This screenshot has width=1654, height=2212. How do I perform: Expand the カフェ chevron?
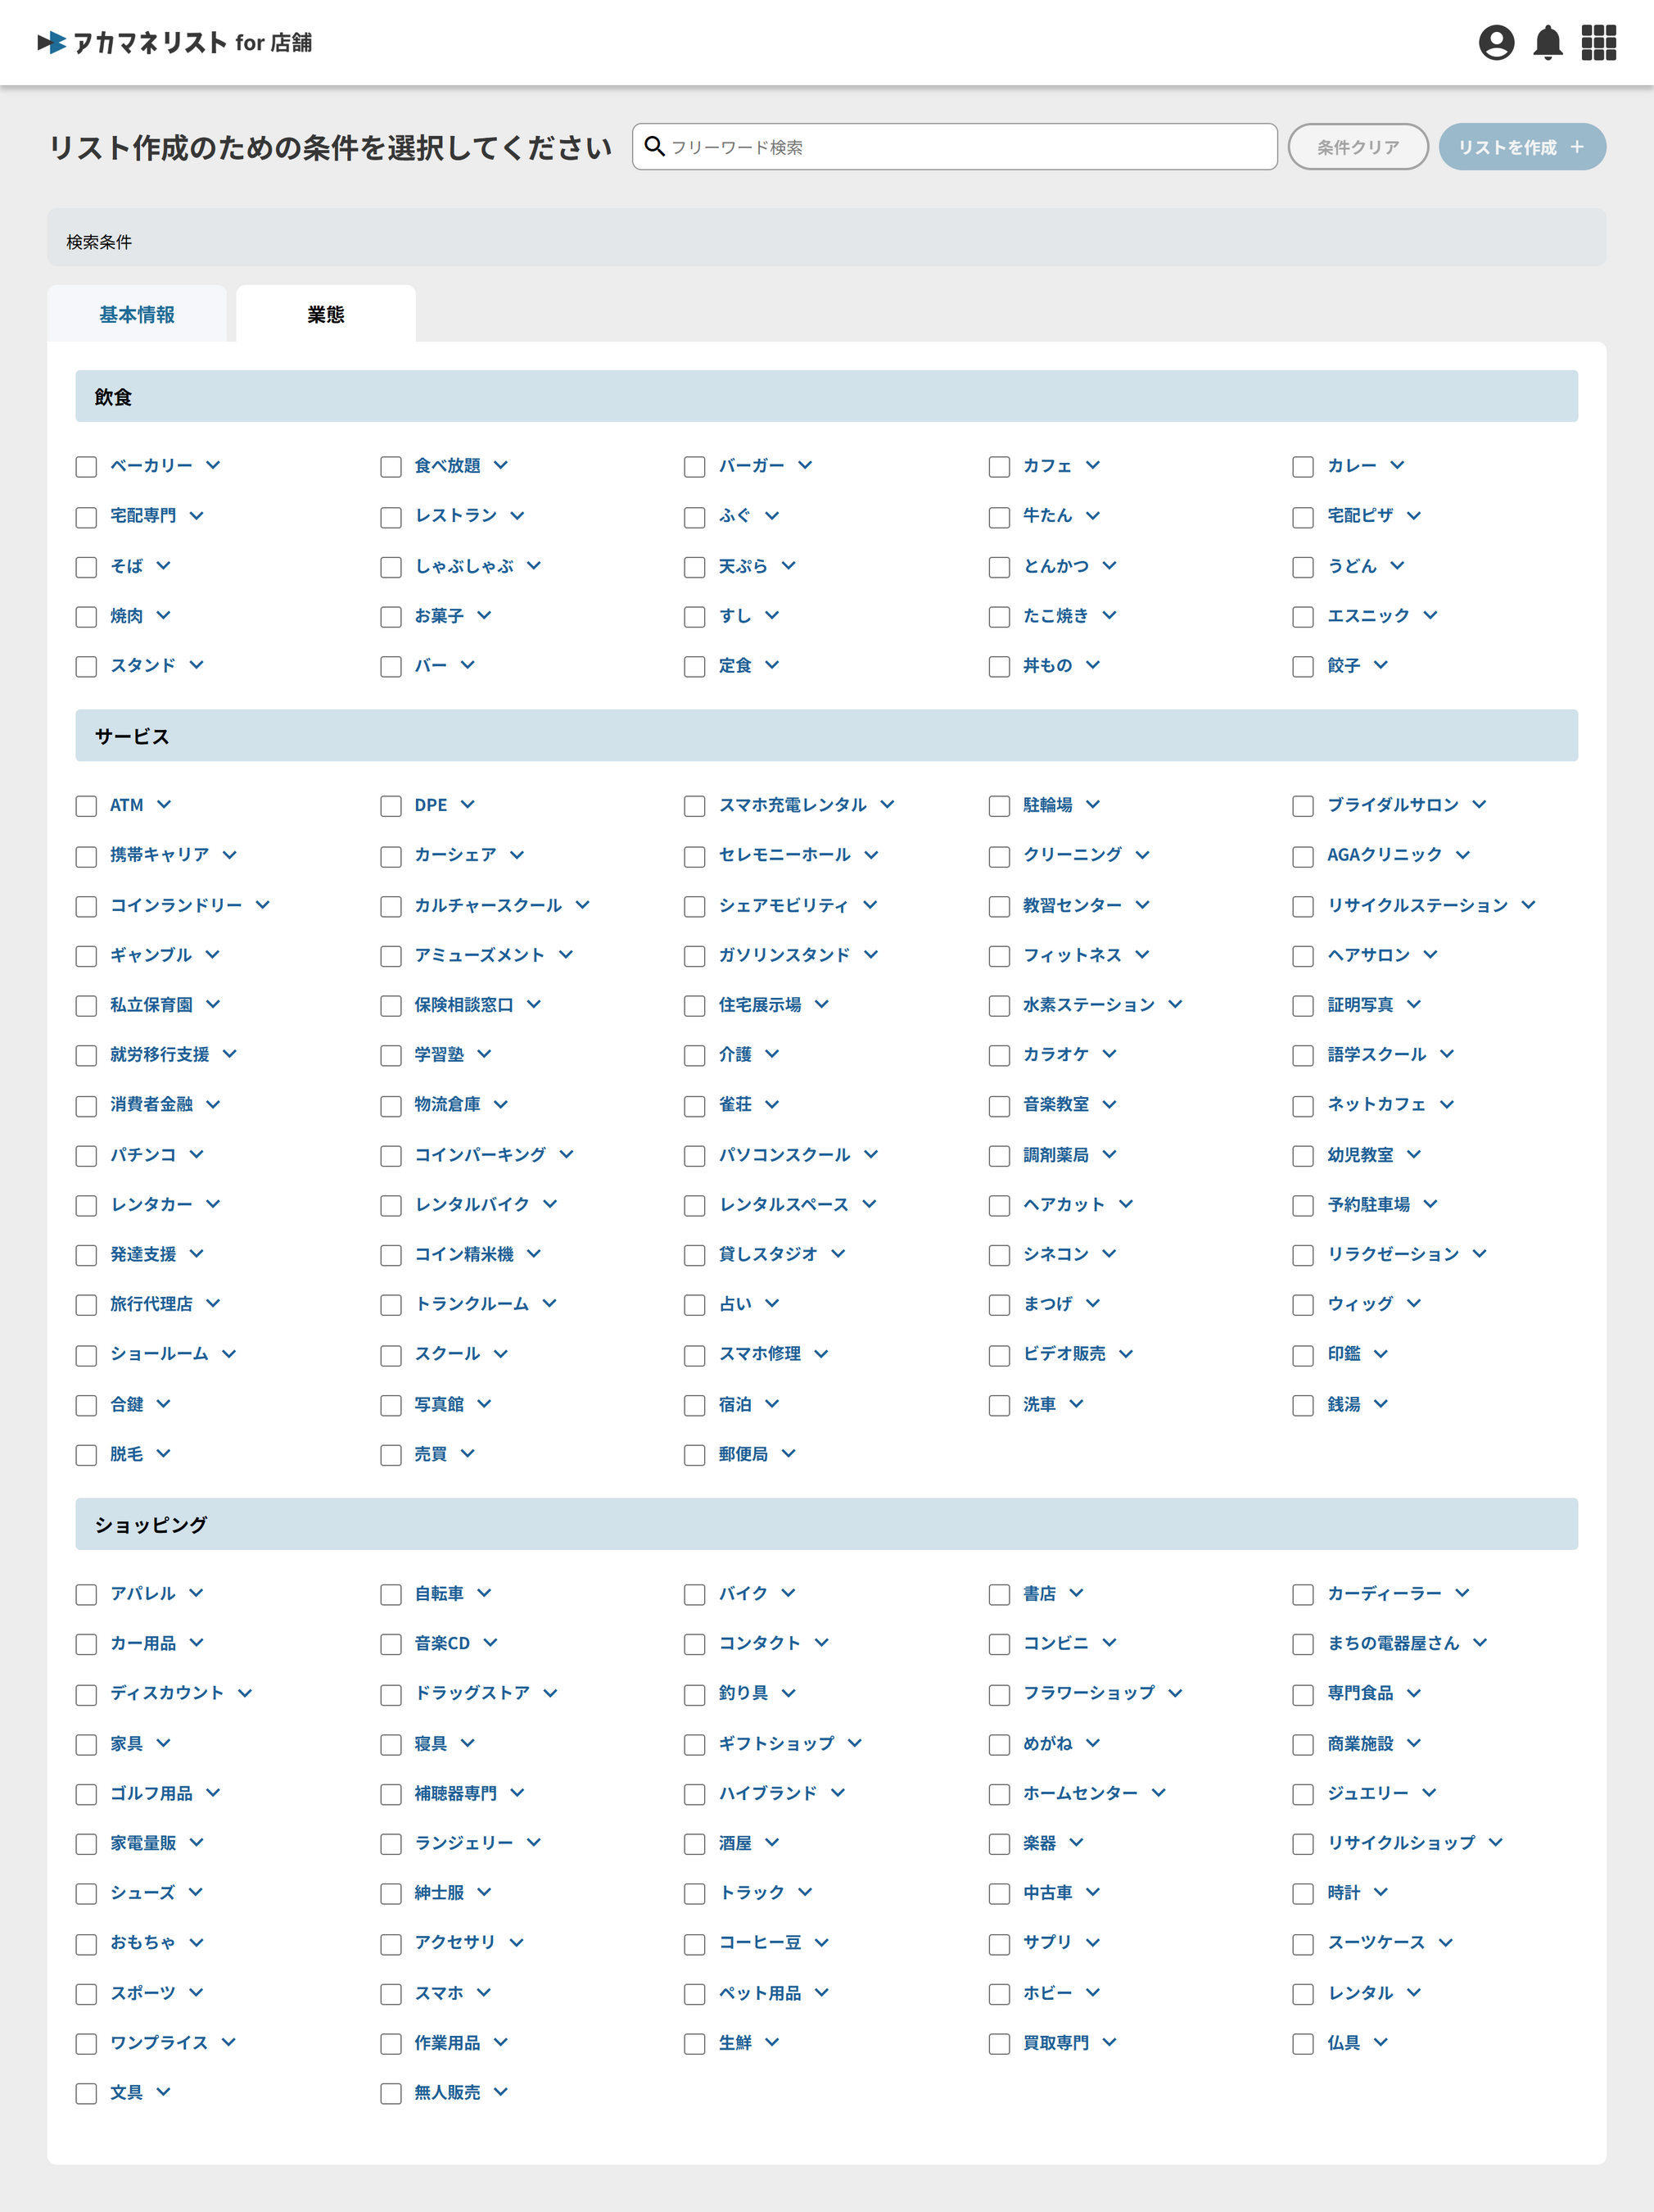tap(1092, 465)
